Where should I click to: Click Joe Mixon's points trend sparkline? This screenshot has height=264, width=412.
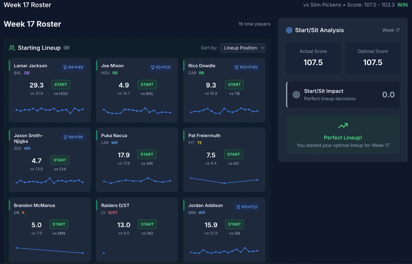137,111
